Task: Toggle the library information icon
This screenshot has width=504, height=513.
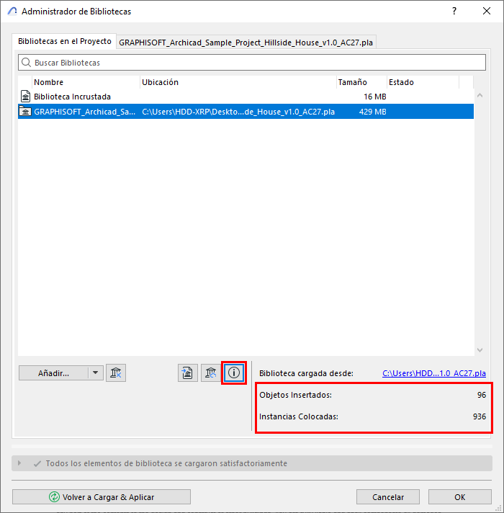Action: tap(234, 373)
